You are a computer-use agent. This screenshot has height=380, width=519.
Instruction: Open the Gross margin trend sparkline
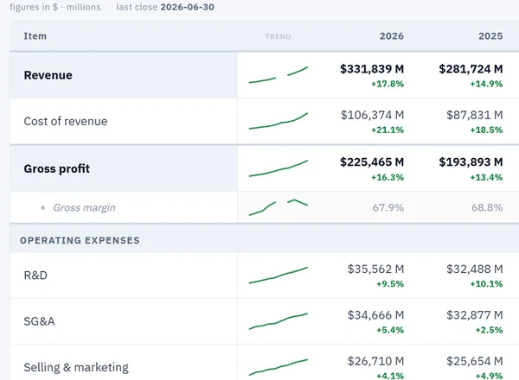point(279,207)
